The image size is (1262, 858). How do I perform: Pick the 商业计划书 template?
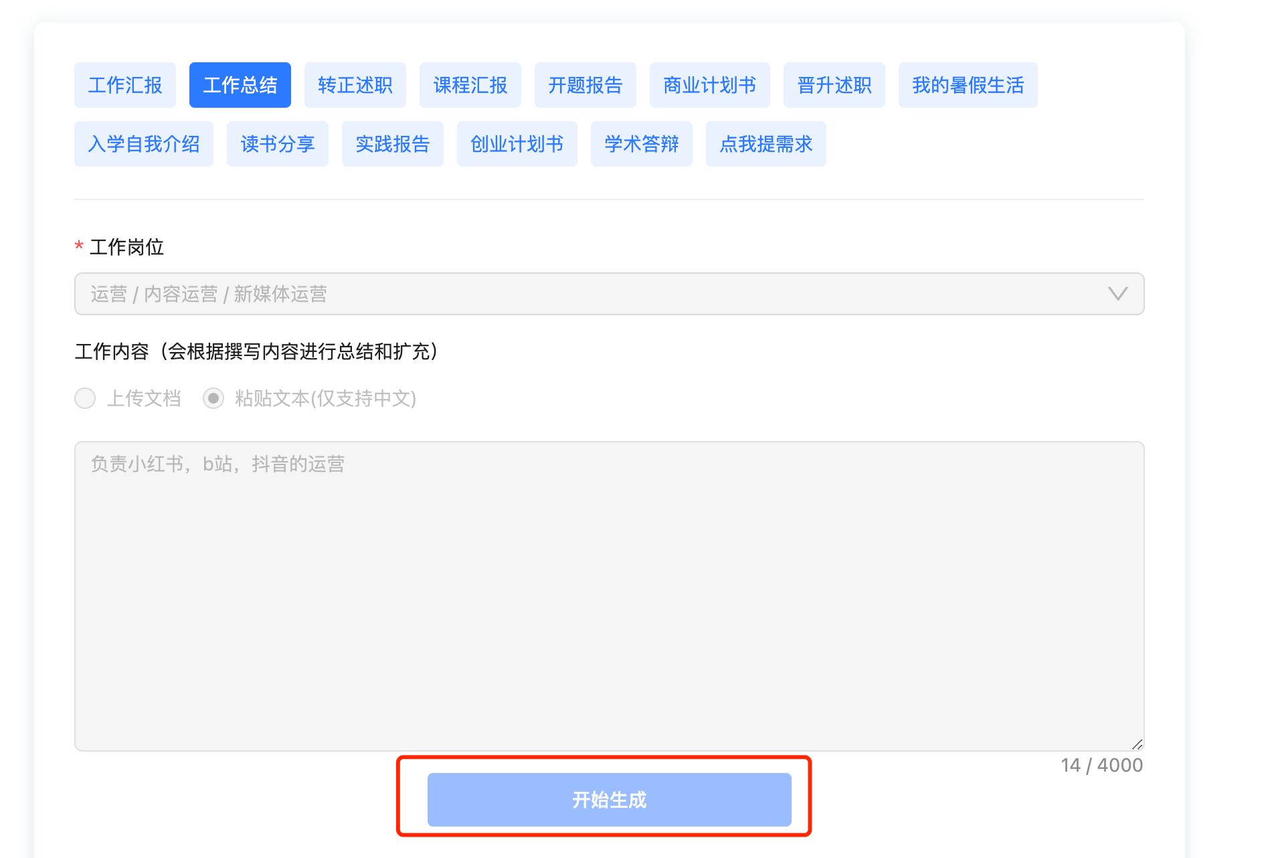(x=710, y=85)
